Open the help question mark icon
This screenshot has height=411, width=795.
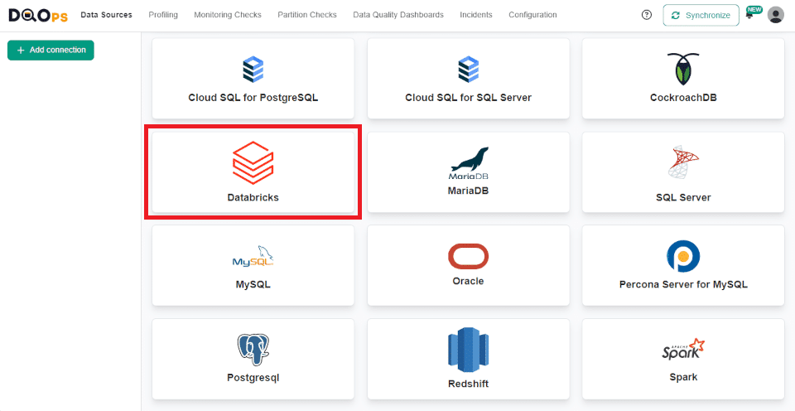point(647,15)
